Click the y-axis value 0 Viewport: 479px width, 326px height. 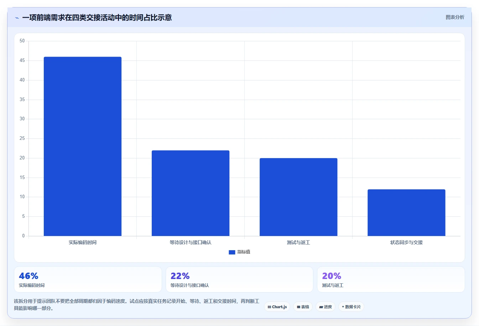tap(24, 236)
